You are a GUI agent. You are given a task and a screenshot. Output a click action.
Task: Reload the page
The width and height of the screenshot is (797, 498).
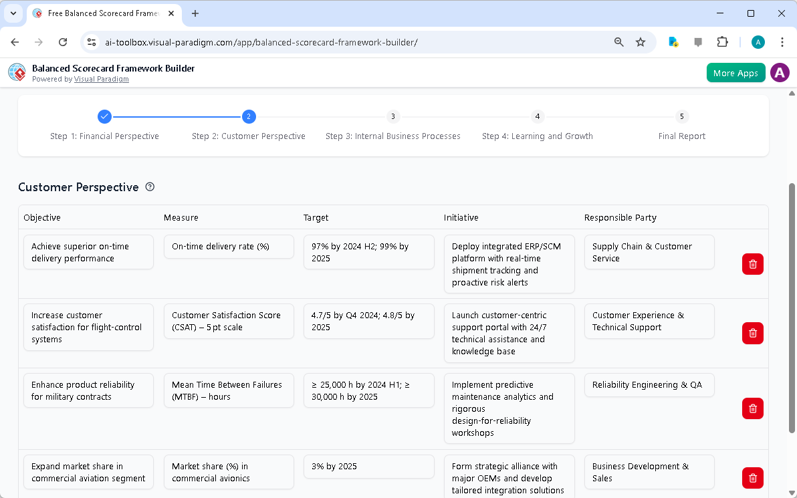(x=63, y=41)
